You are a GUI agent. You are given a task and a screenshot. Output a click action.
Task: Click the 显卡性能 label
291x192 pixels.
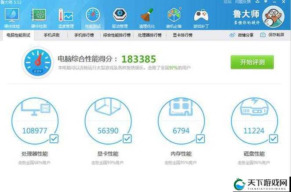click(x=108, y=154)
